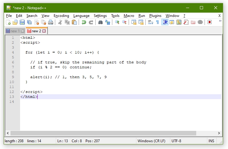Zoom in with the magnifier plus icon
This screenshot has height=149, width=228.
[117, 22]
